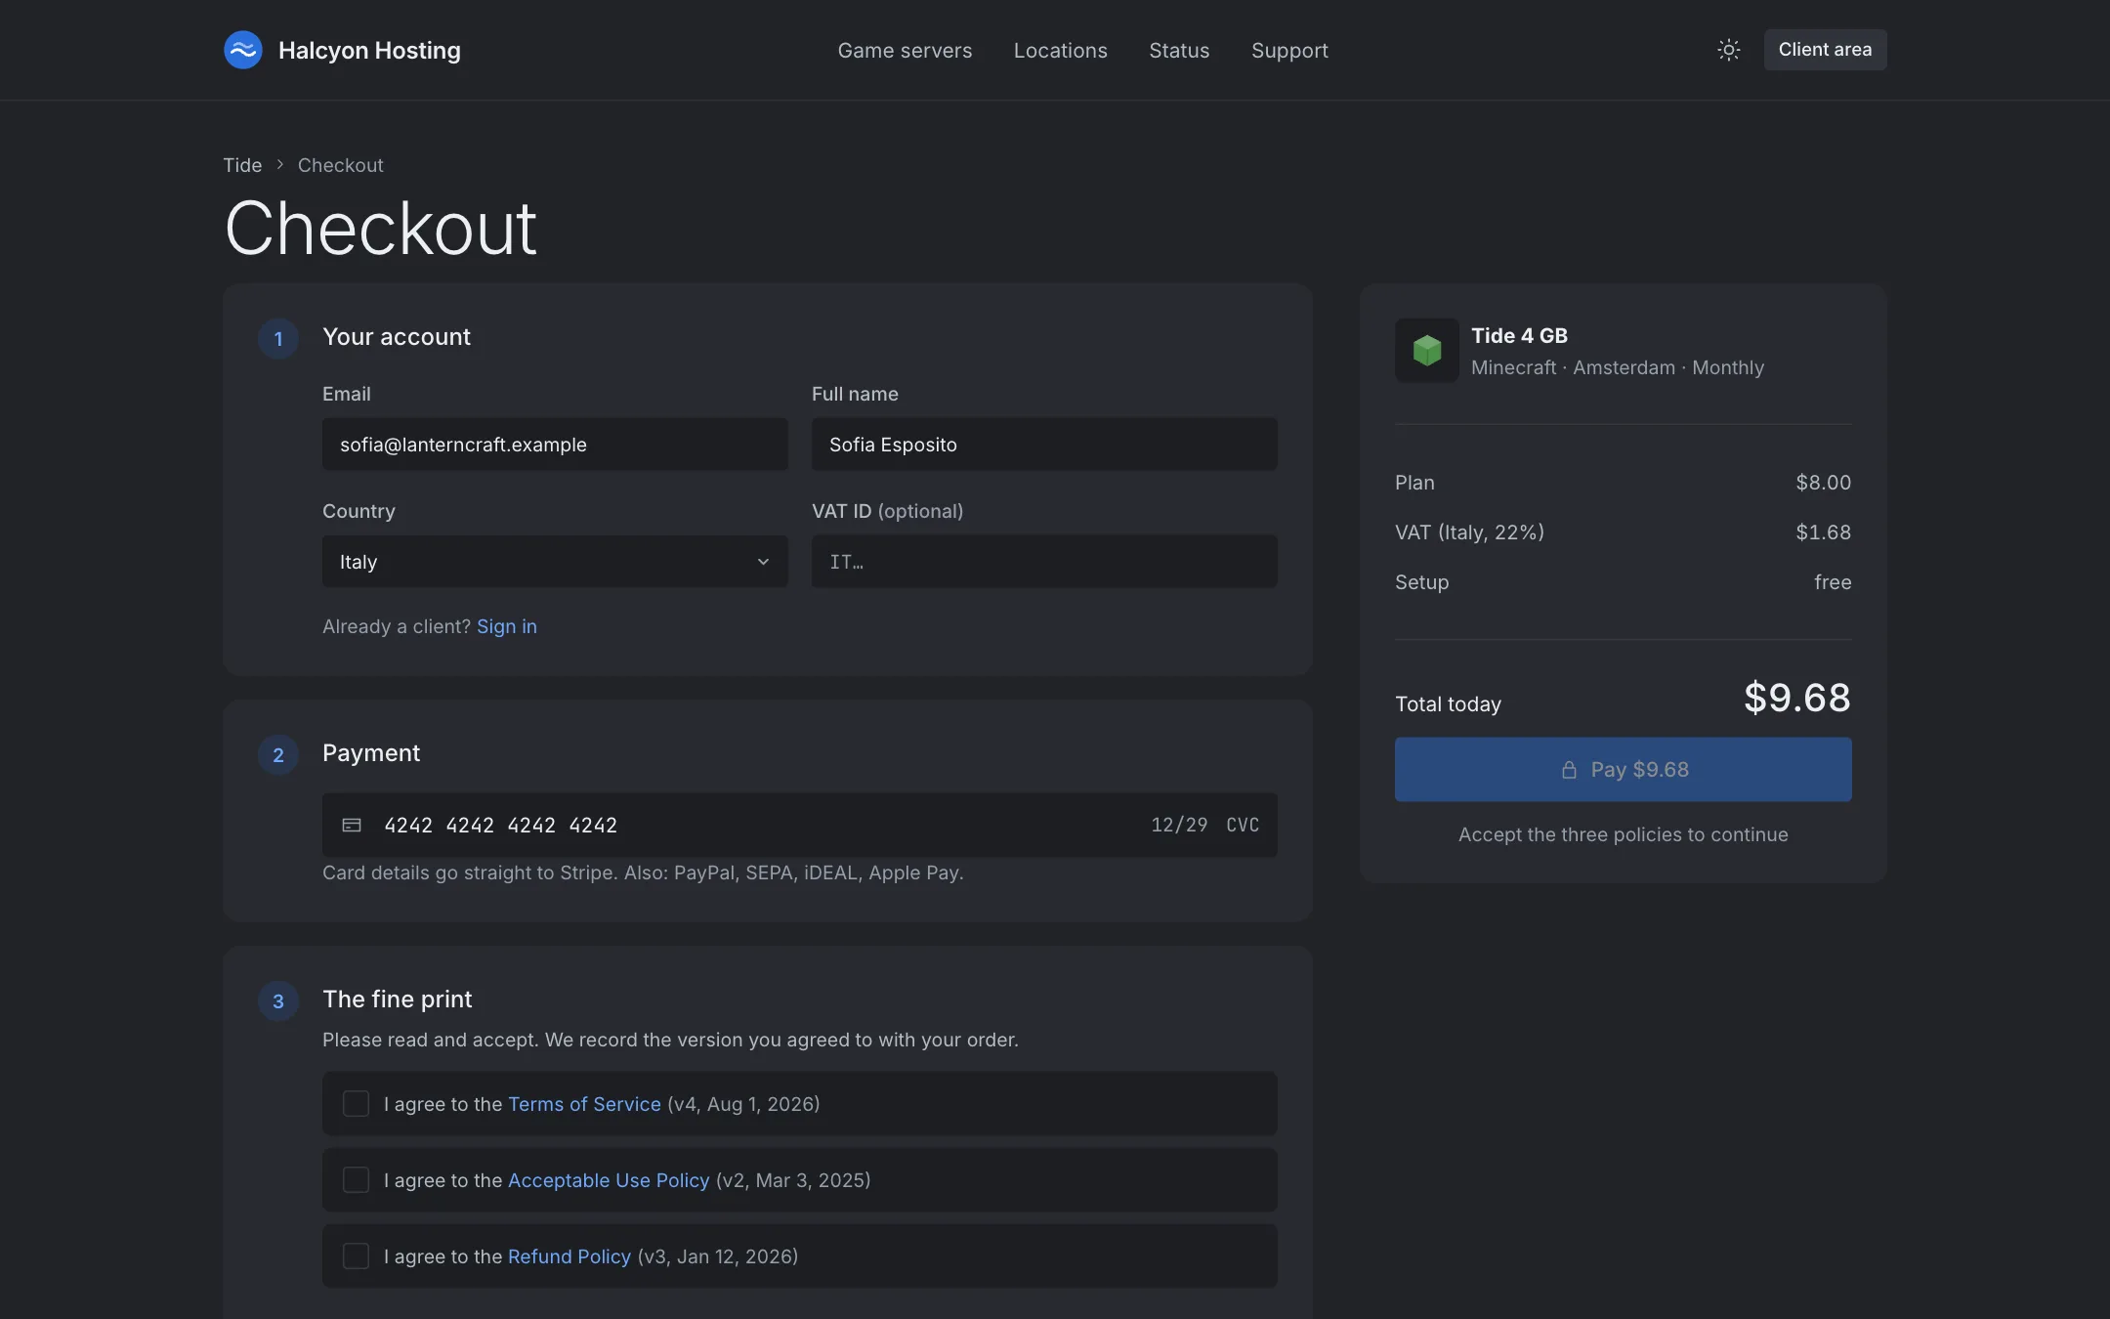Click the VAT ID optional input field
Image resolution: width=2110 pixels, height=1319 pixels.
click(x=1044, y=562)
